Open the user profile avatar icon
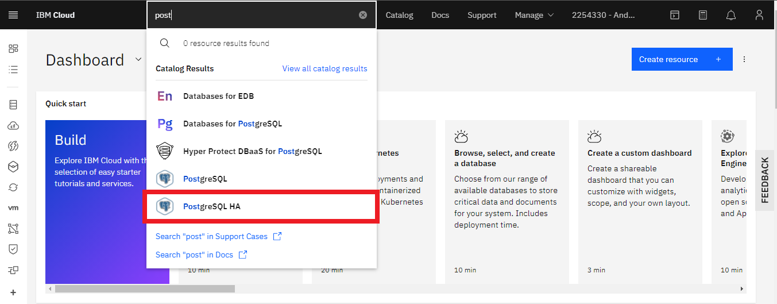The width and height of the screenshot is (777, 304). coord(759,15)
